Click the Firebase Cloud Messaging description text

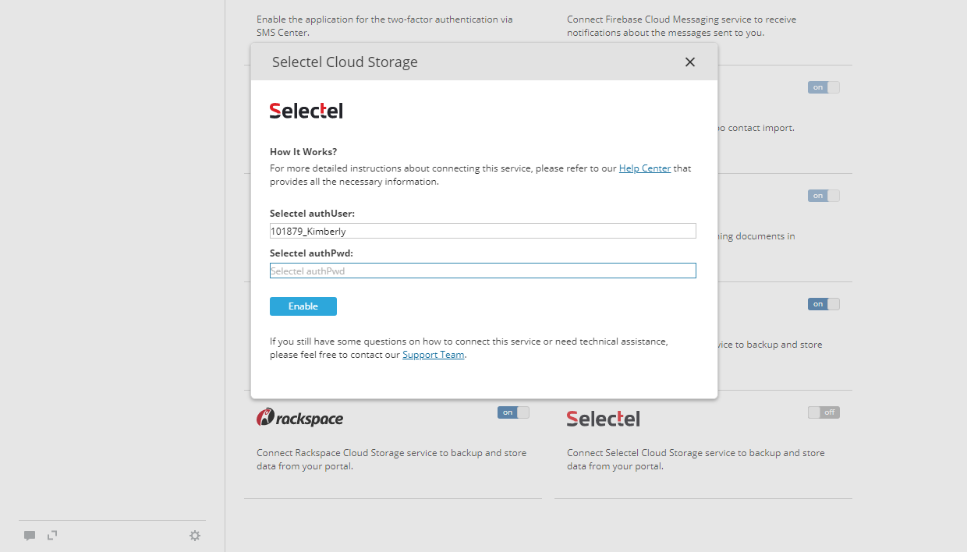tap(682, 26)
